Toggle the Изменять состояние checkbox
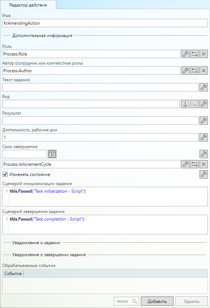 pos(5,174)
